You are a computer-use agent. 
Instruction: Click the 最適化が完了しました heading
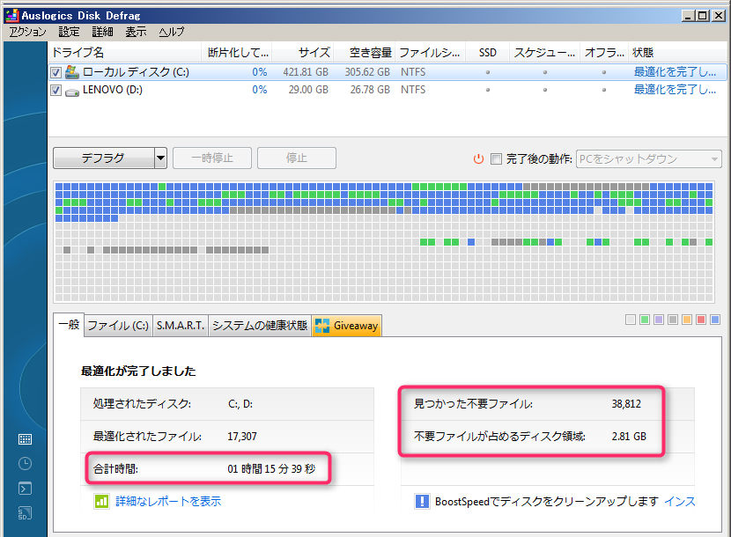pyautogui.click(x=138, y=371)
